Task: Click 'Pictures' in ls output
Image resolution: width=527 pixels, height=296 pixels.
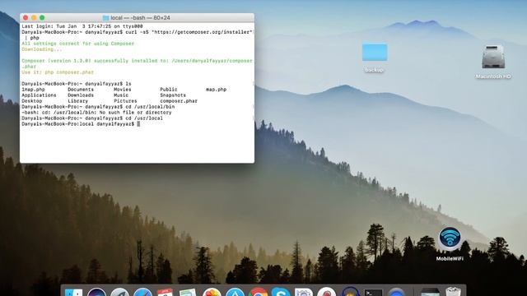Action: coord(125,101)
